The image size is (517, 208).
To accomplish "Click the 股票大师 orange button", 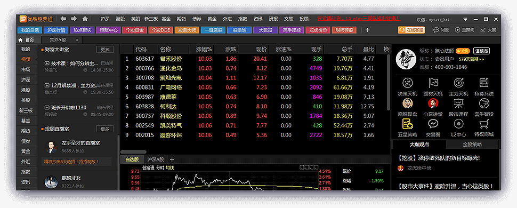I will (187, 30).
